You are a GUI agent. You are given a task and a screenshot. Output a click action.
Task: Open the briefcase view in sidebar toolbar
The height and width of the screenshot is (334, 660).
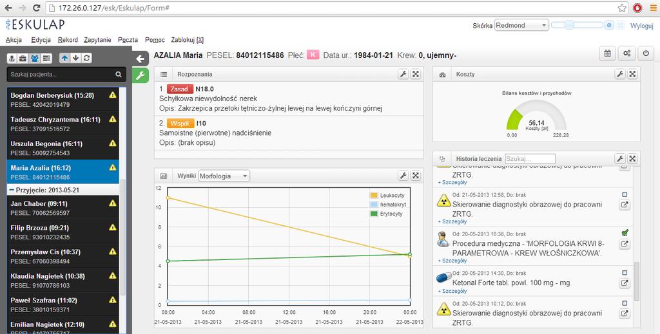click(x=23, y=58)
